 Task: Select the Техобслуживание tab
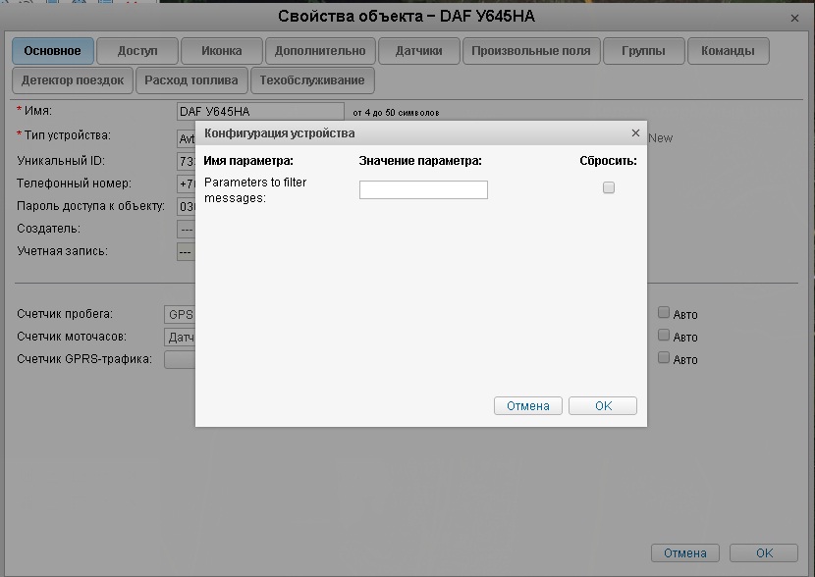[x=312, y=80]
